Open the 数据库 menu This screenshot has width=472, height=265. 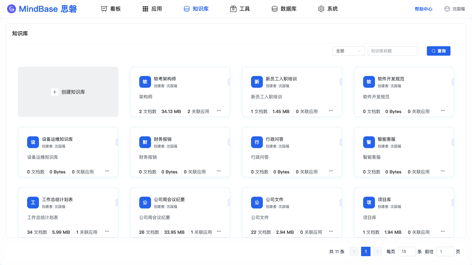pyautogui.click(x=284, y=9)
